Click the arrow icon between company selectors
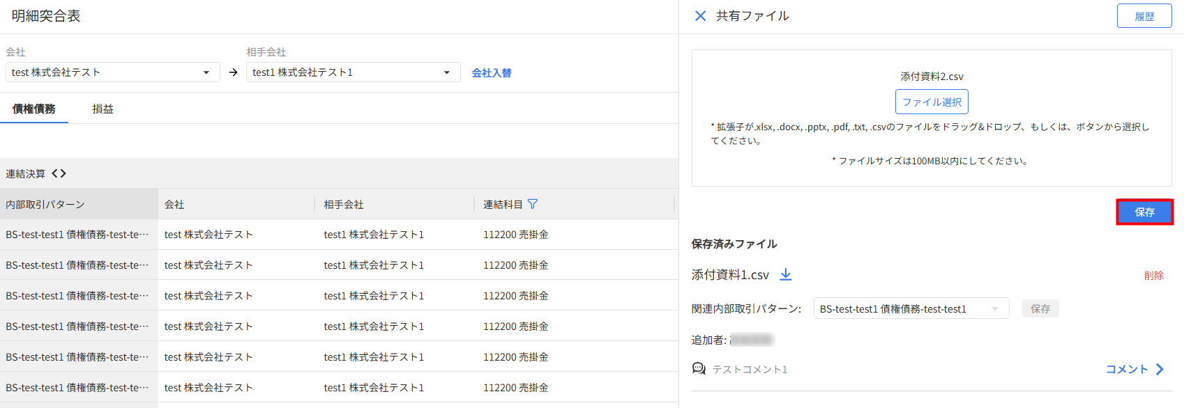The height and width of the screenshot is (408, 1184). [233, 72]
